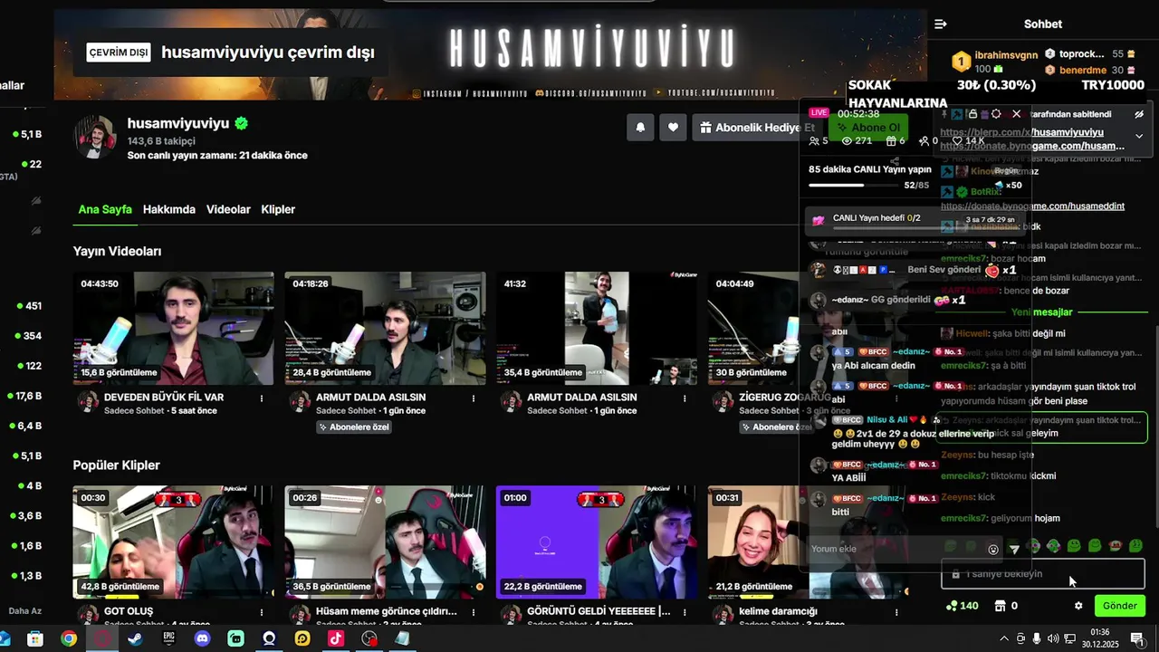
Task: Open the GÖRÜNTÜ GELDİ YEEEEEEE clip thumbnail
Action: (597, 542)
